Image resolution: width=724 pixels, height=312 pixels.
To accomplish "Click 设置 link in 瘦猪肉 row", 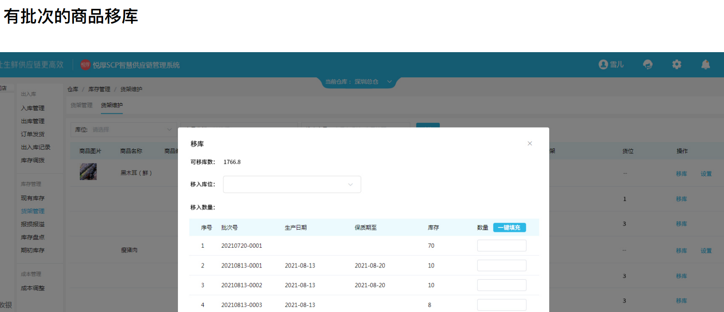I will (706, 251).
